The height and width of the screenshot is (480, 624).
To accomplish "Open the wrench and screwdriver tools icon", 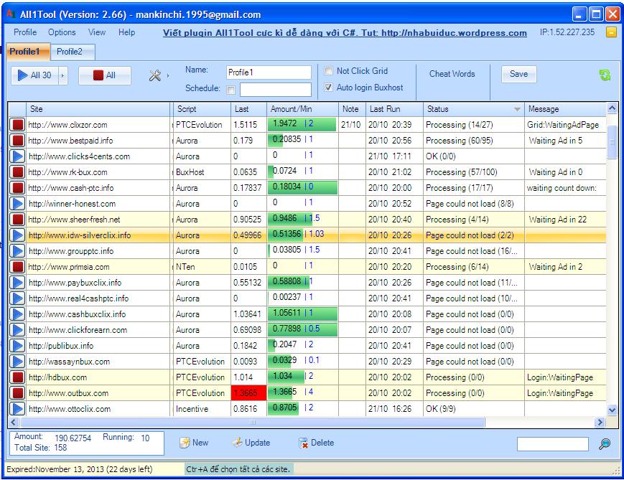I will [x=154, y=75].
